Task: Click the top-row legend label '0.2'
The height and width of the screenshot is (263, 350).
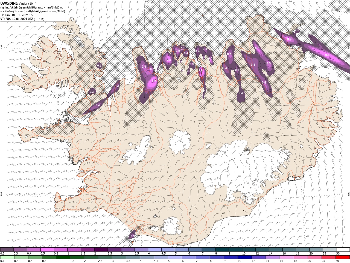Action: tap(2, 253)
